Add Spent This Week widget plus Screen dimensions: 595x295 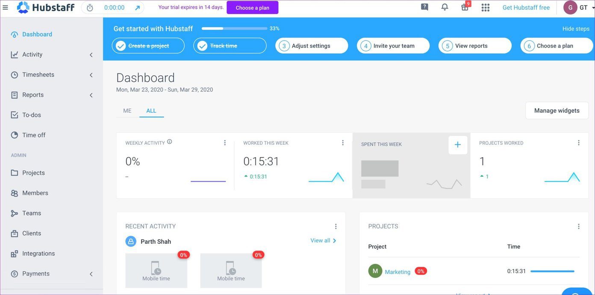(458, 145)
